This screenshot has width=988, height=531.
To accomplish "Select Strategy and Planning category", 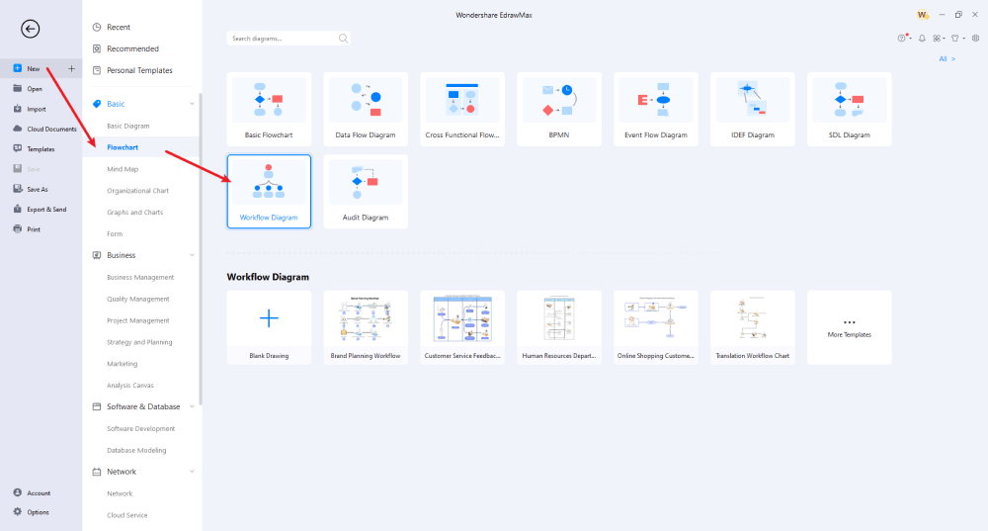I will coord(139,342).
